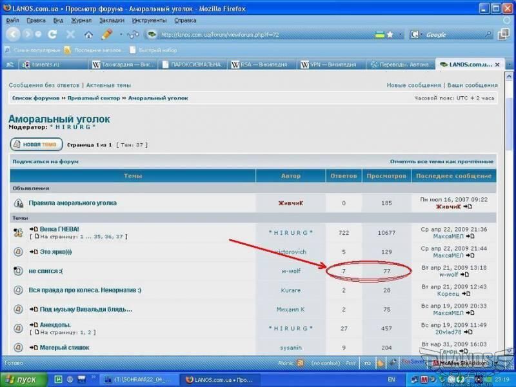Stop loading the page
The image size is (516, 387).
(x=70, y=34)
